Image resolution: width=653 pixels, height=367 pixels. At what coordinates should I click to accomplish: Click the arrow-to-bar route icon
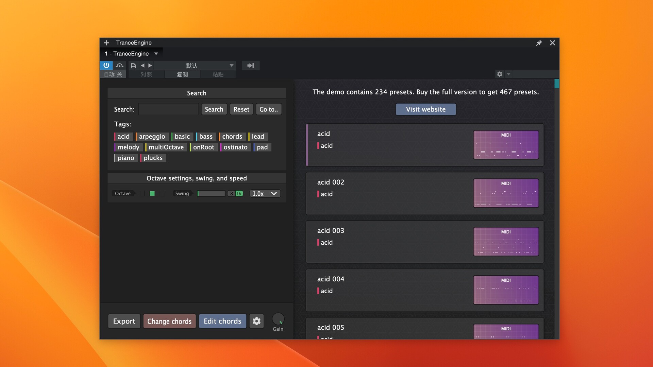251,66
